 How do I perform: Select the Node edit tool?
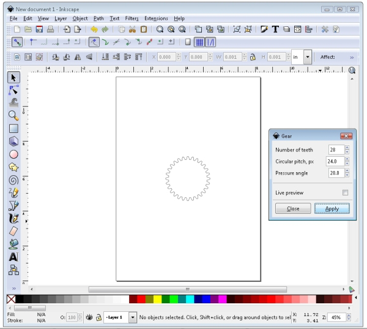coord(13,90)
